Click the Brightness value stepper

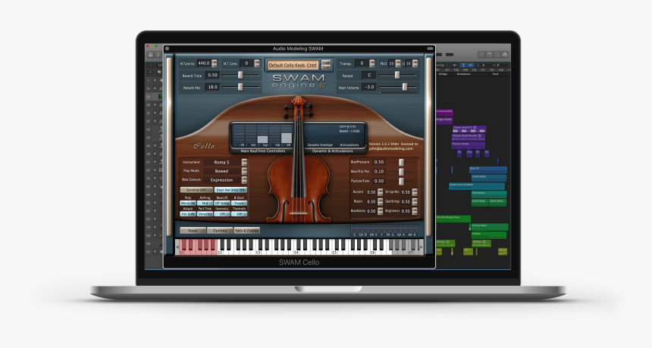pos(415,211)
